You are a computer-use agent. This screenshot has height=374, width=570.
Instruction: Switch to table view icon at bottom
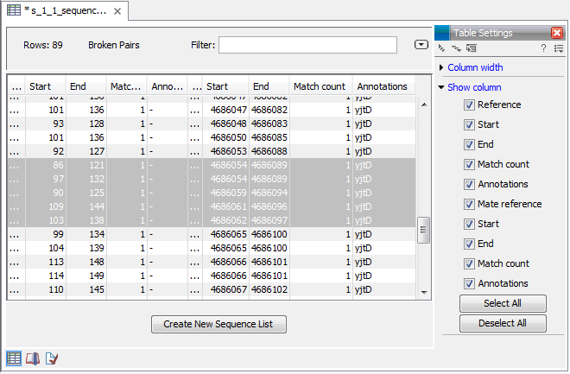14,358
